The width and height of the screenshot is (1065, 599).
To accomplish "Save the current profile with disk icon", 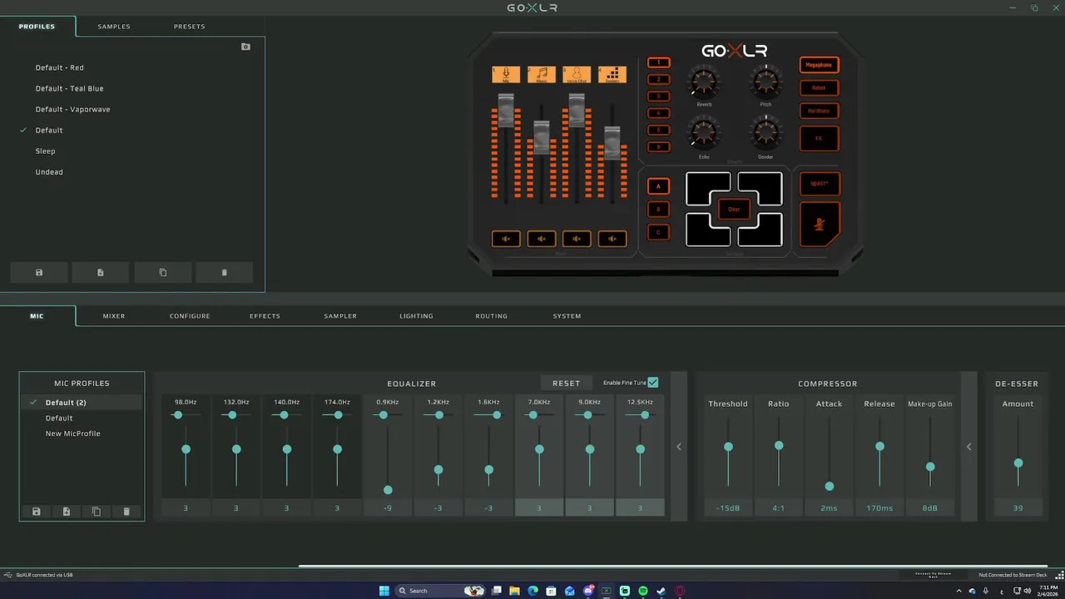I will click(39, 272).
